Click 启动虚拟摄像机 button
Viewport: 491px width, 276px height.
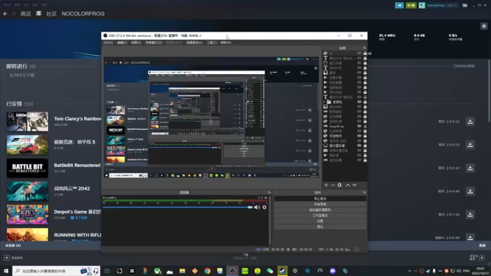[320, 210]
